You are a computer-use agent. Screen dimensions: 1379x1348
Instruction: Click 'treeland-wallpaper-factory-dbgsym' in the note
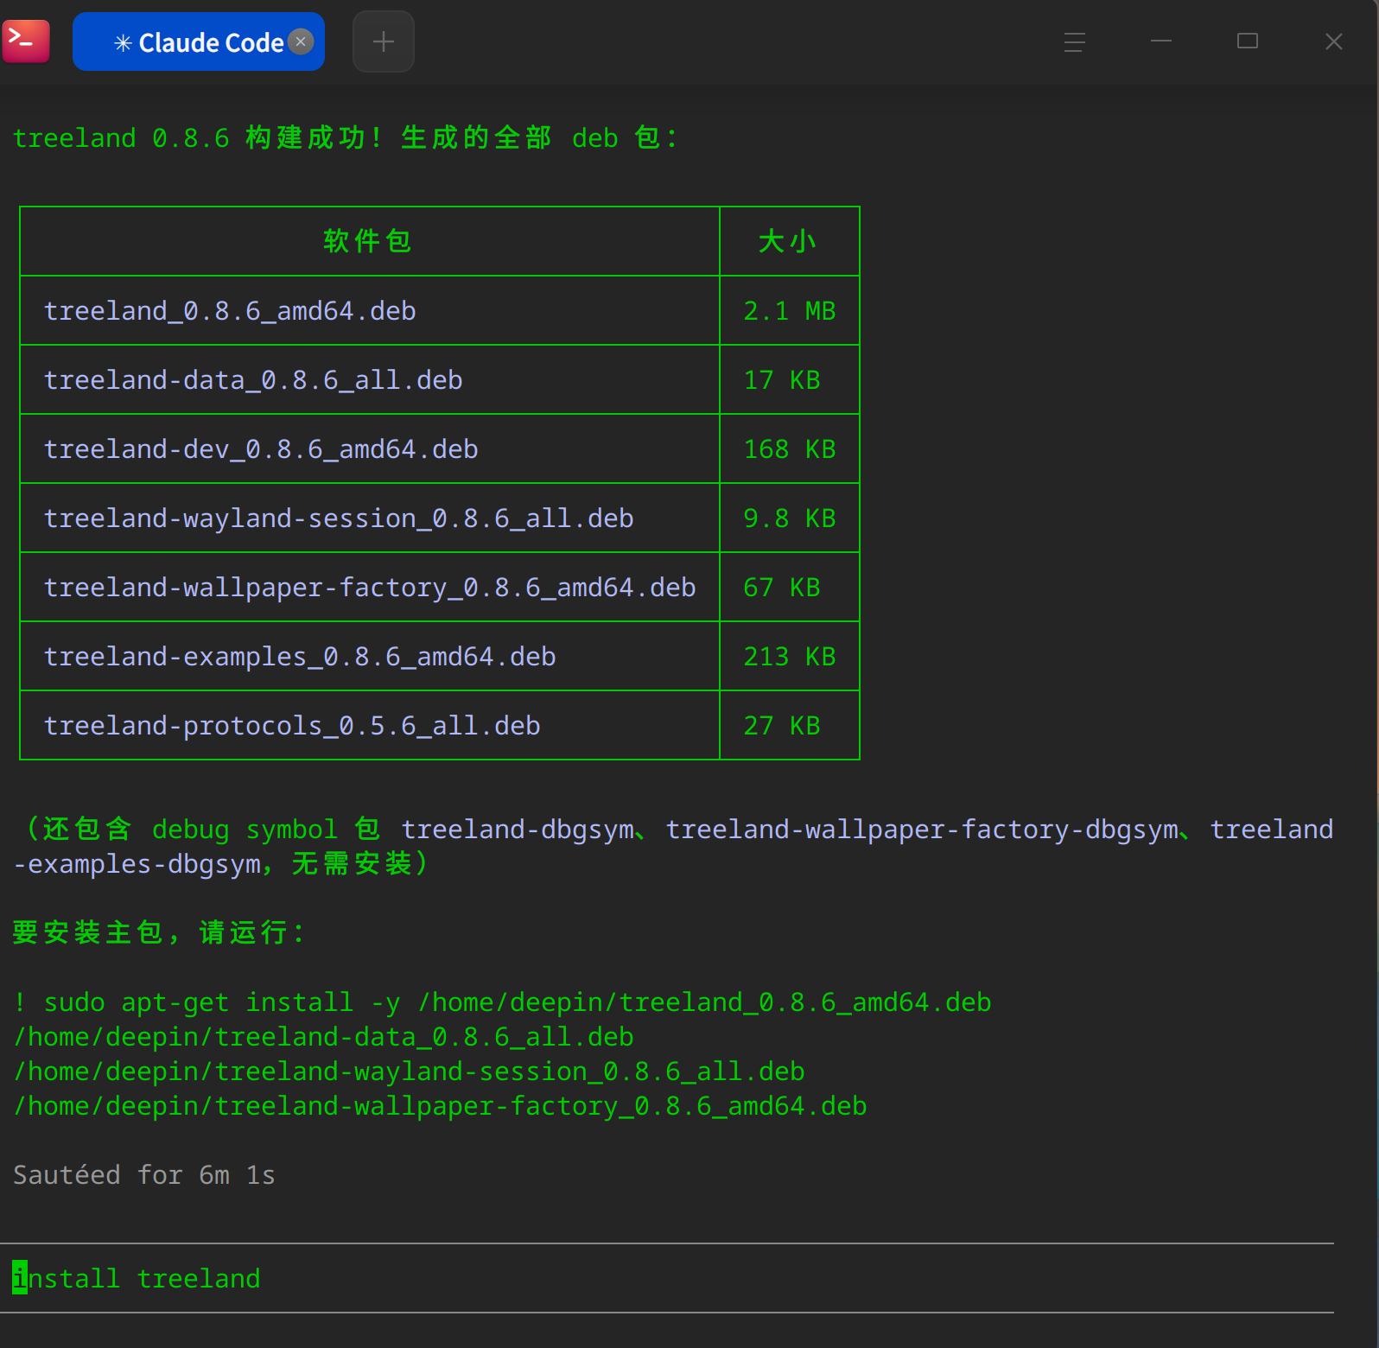pos(922,830)
